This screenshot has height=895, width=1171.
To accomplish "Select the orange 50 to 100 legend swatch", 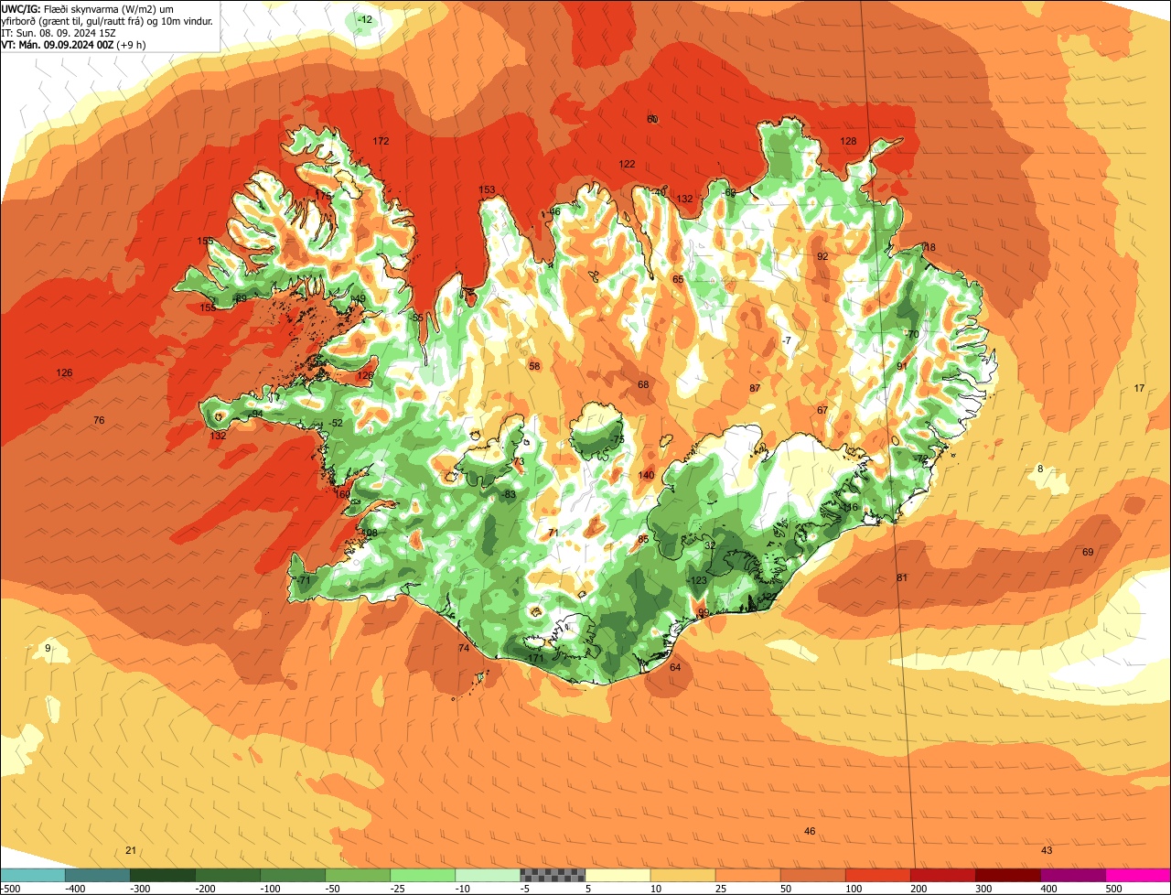I will (812, 875).
